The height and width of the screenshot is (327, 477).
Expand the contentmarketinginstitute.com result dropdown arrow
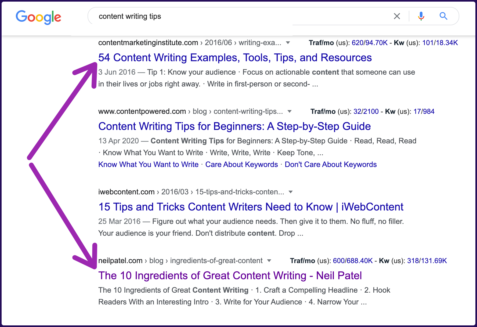288,43
